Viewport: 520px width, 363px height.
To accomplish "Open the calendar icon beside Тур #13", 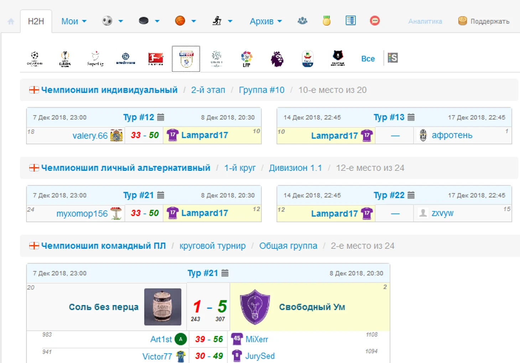I will [411, 117].
